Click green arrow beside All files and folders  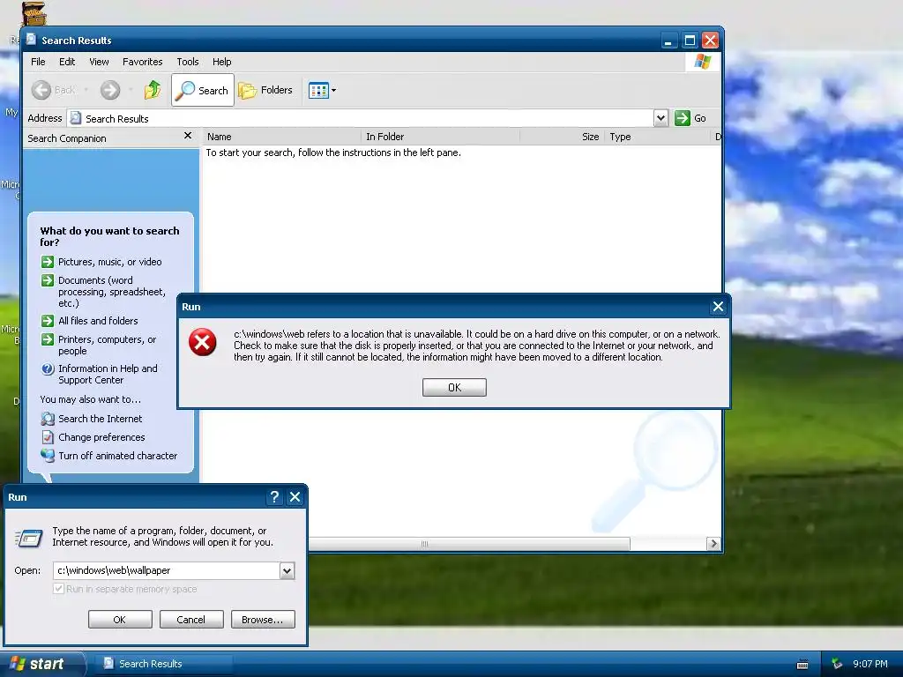48,321
